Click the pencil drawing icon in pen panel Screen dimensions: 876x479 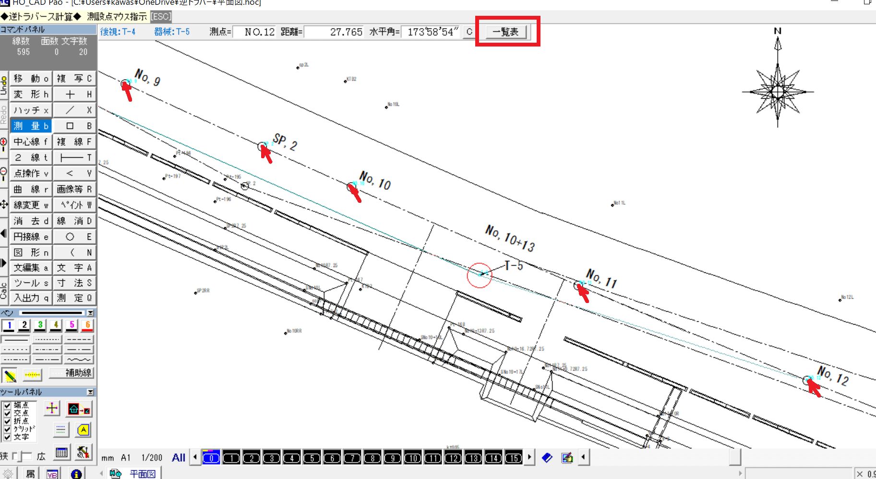coord(10,375)
